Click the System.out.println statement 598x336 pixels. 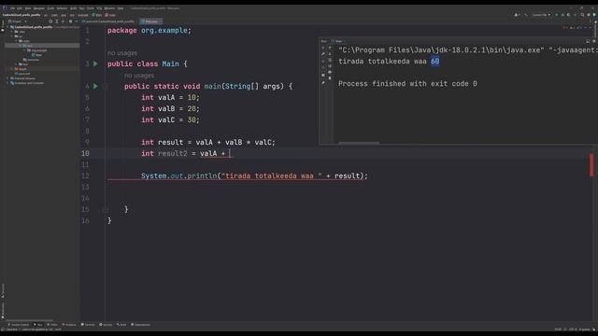254,175
